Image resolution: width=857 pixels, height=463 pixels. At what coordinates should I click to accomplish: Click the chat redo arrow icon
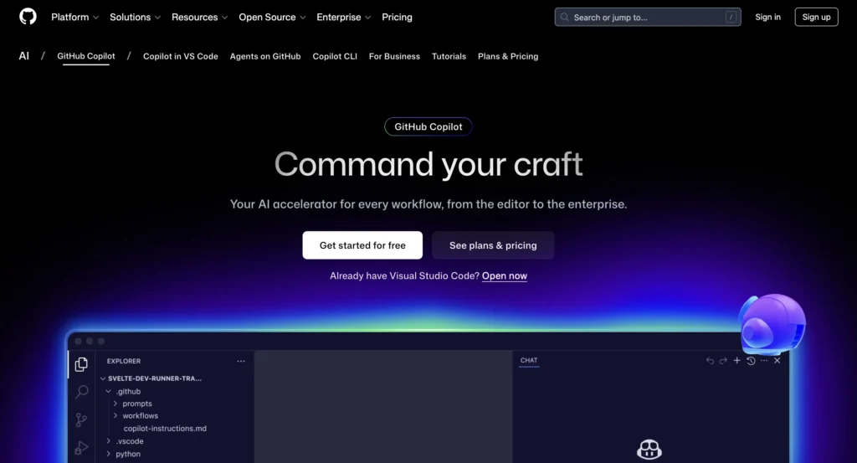(723, 361)
